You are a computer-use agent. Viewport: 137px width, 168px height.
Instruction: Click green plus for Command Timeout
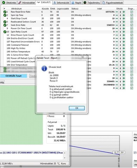pyautogui.click(x=124, y=45)
